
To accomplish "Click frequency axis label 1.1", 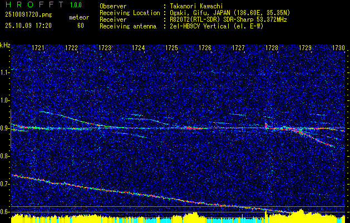I will coord(5,72).
